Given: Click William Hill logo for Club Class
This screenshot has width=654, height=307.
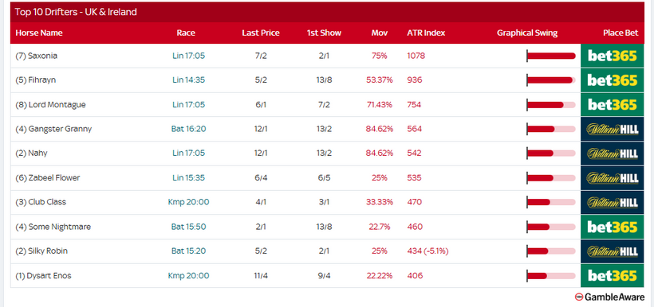Looking at the screenshot, I should click(613, 202).
